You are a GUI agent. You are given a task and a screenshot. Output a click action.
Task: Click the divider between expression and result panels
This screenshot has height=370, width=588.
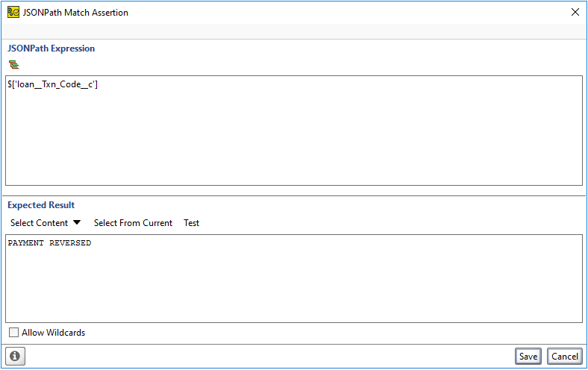[293, 195]
